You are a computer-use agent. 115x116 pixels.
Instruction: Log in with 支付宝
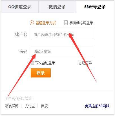(30, 106)
